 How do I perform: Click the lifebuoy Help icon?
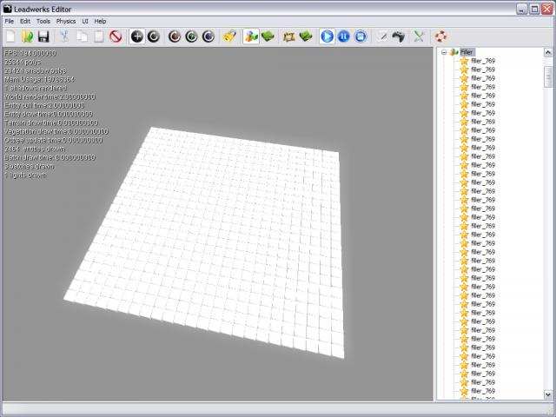coord(440,36)
